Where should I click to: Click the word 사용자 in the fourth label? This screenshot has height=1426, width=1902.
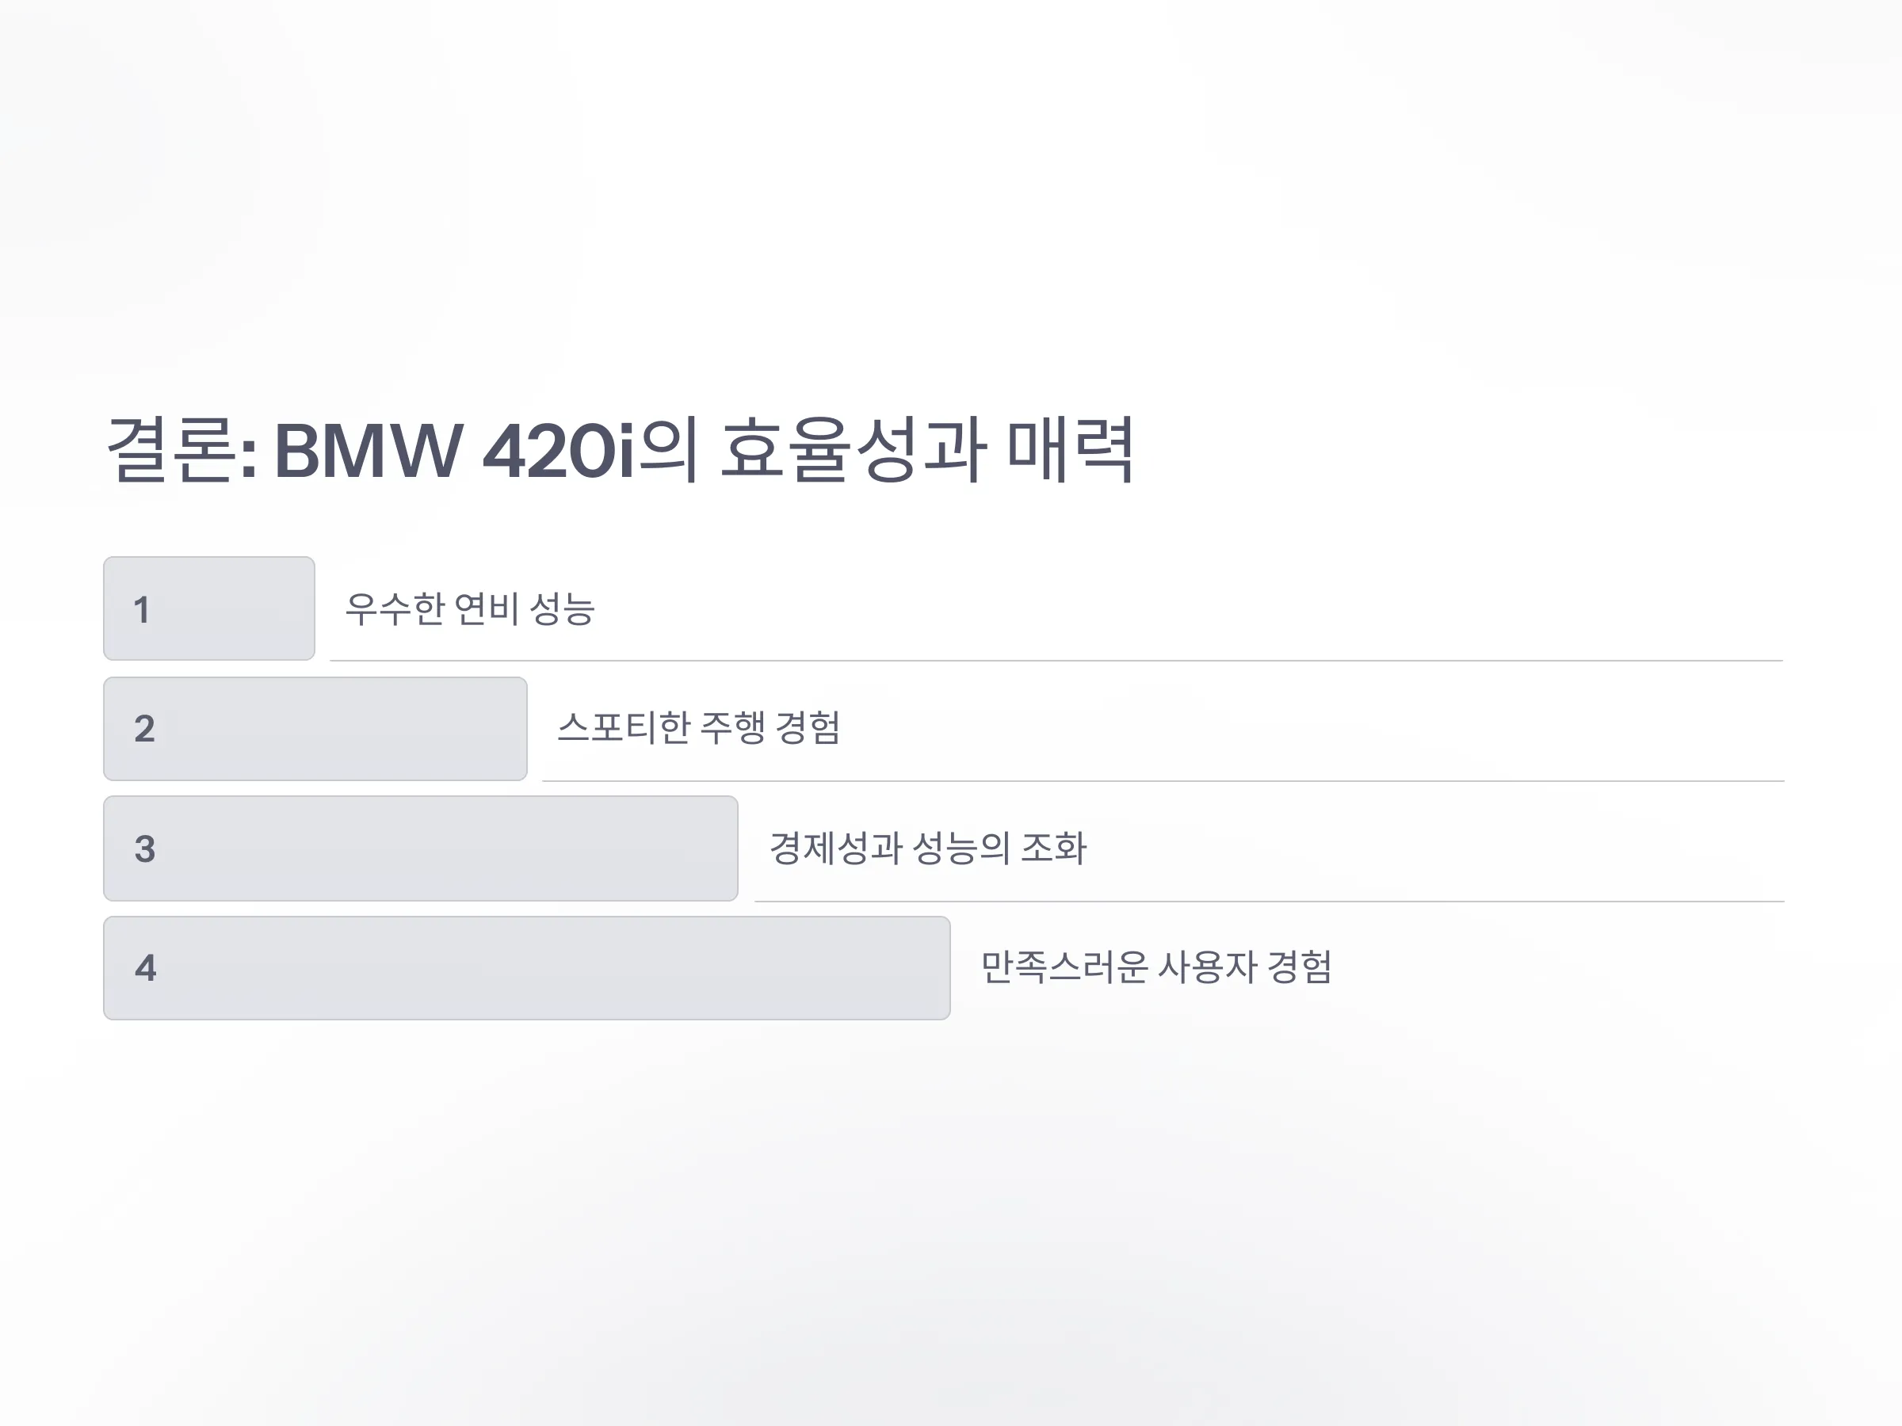[1207, 967]
